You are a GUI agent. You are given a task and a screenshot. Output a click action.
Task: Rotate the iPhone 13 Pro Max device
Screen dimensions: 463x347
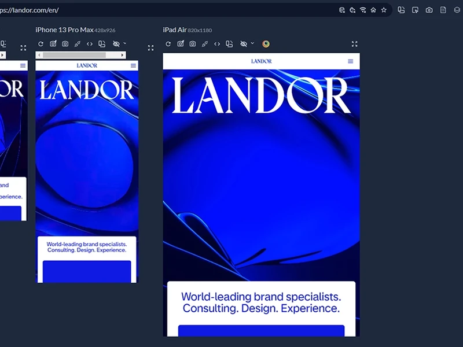click(102, 44)
